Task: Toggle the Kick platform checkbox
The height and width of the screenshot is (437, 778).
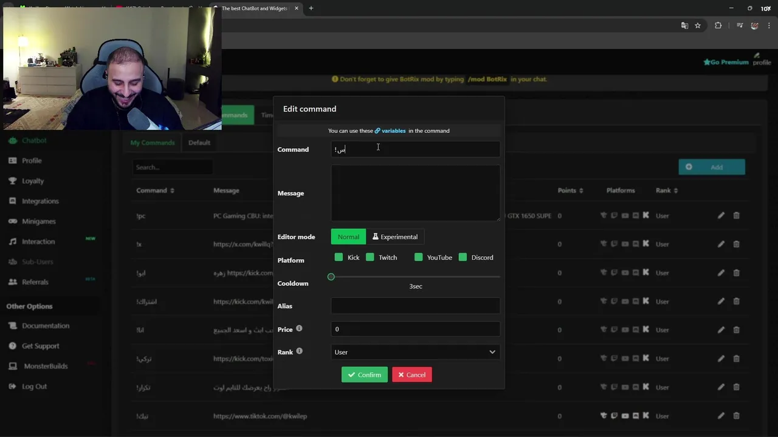Action: pyautogui.click(x=339, y=257)
